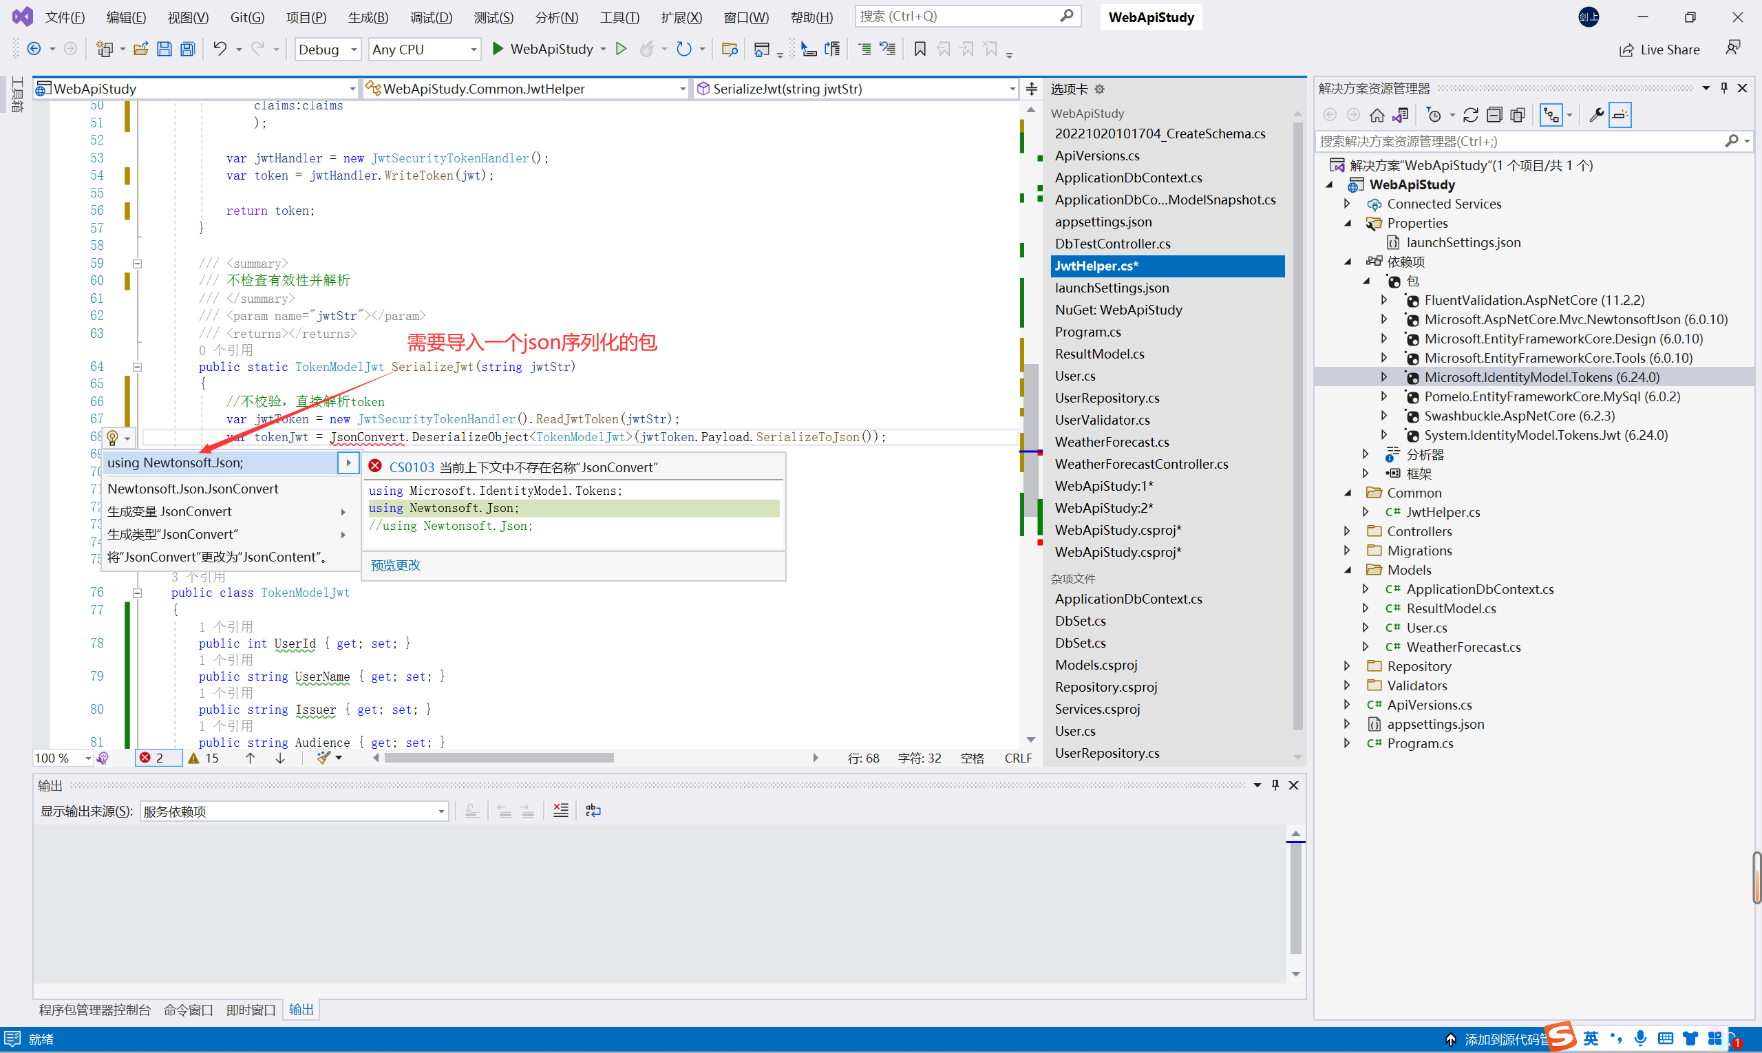Switch to the 程序包管理器控制台 tab
This screenshot has height=1053, width=1762.
94,1009
